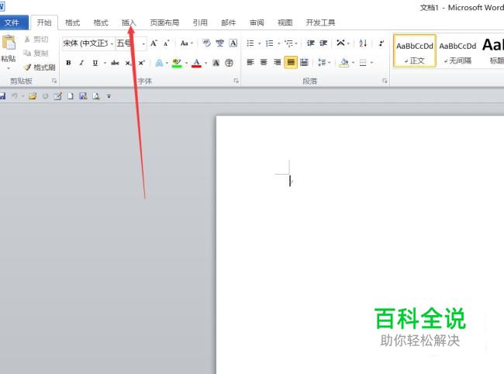The image size is (504, 374).
Task: Toggle Center alignment
Action: [264, 62]
